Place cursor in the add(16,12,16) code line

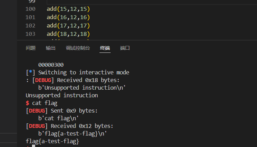coord(68,17)
